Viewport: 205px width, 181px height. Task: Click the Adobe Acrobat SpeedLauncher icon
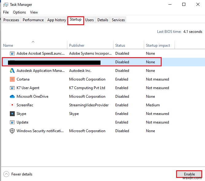[12, 53]
